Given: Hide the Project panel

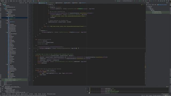Looking at the screenshot, I should (x=27, y=3).
